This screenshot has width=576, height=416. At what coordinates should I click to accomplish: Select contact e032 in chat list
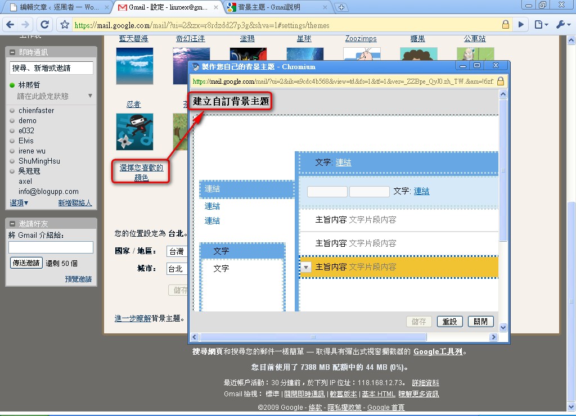26,131
